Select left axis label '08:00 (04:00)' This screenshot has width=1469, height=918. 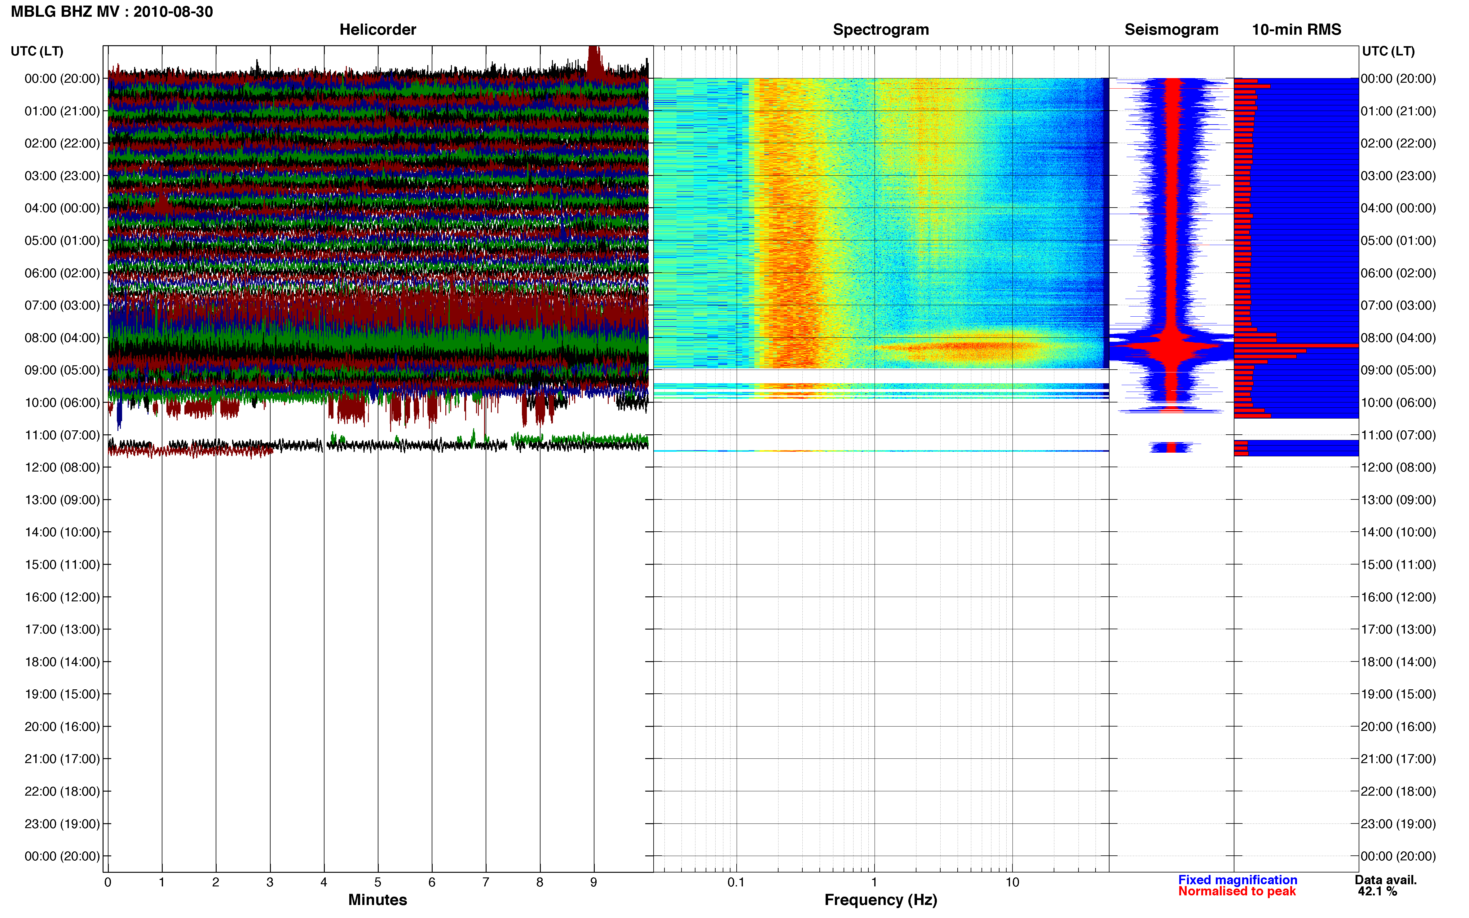click(x=62, y=338)
